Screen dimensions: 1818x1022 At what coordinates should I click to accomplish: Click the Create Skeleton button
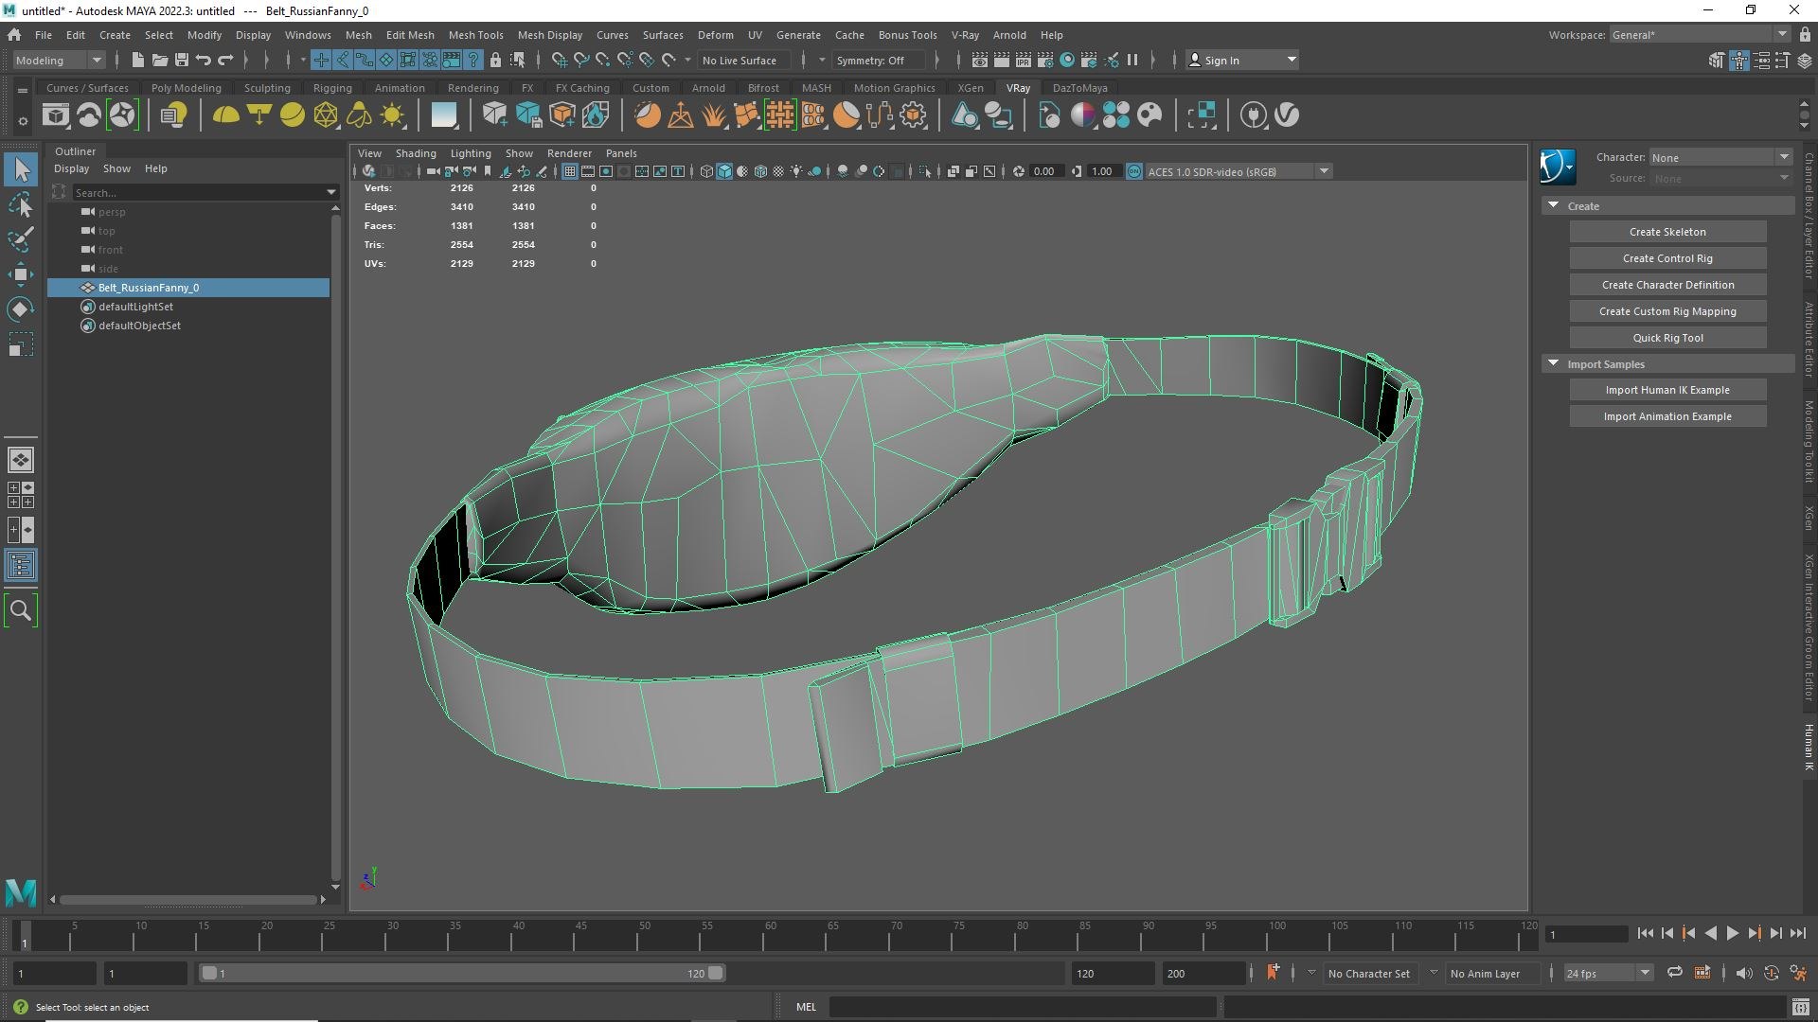tap(1667, 232)
